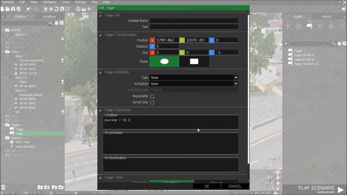Screen dimensions: 347x195
Task: Open the Attributes menu
Action: tap(49, 2)
